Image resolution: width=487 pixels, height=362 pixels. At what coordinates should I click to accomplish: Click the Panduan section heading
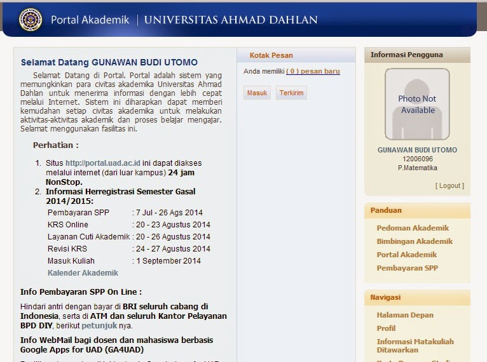point(386,210)
